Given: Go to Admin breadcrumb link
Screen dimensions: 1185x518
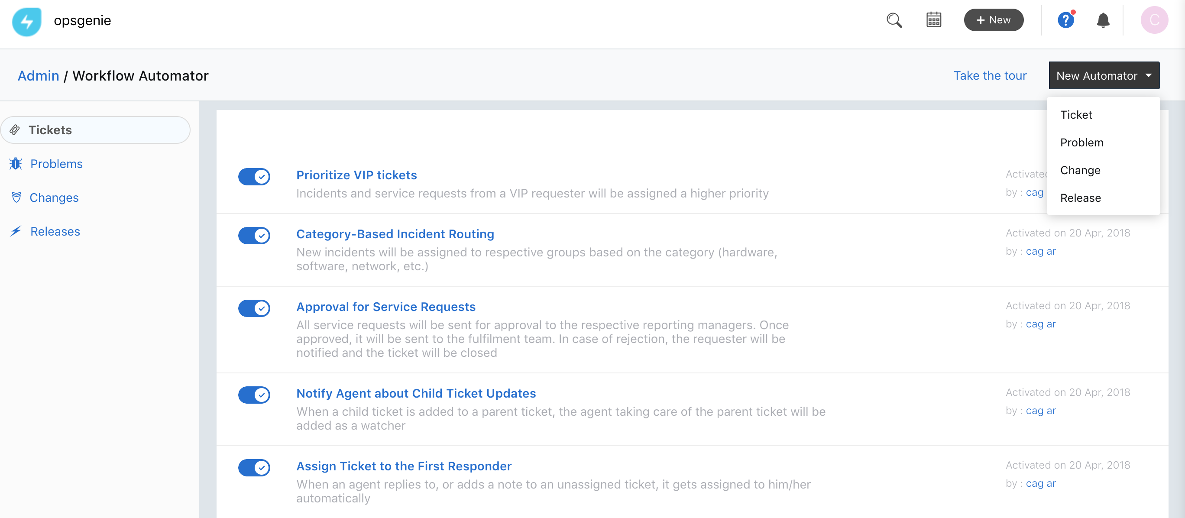Looking at the screenshot, I should click(x=38, y=75).
